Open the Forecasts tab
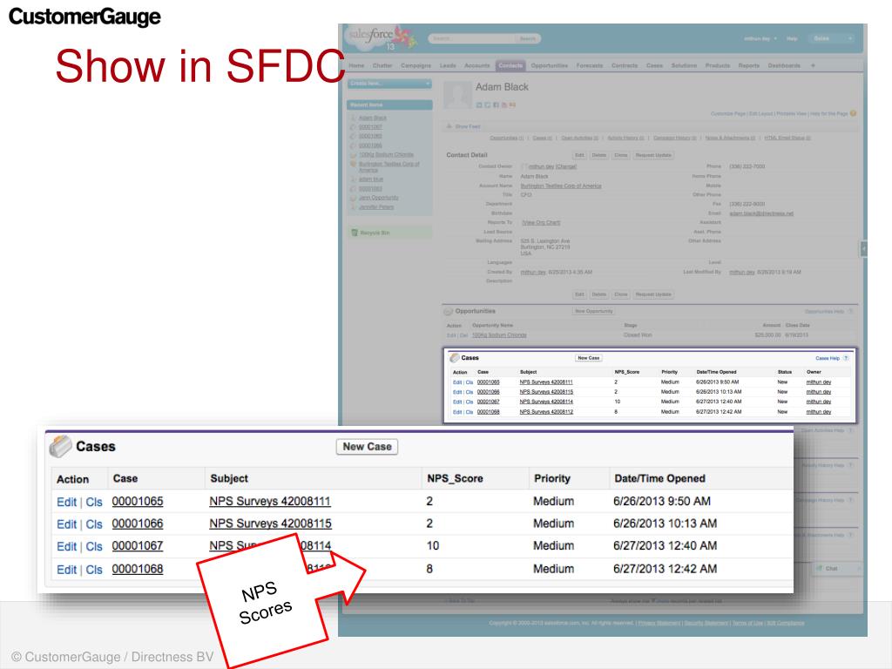 590,65
